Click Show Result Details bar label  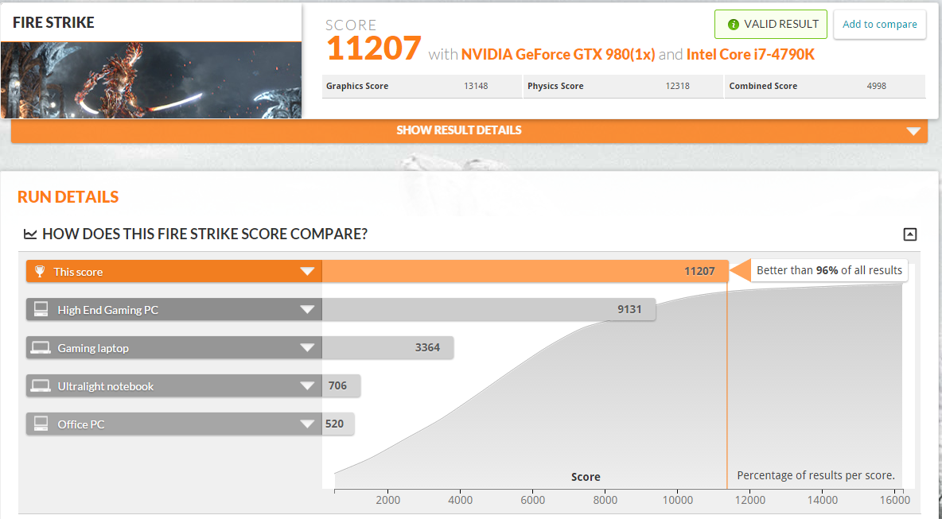tap(459, 130)
